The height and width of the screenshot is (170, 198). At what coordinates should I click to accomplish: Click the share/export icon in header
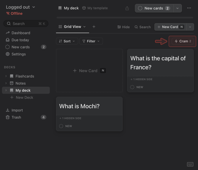(127, 8)
